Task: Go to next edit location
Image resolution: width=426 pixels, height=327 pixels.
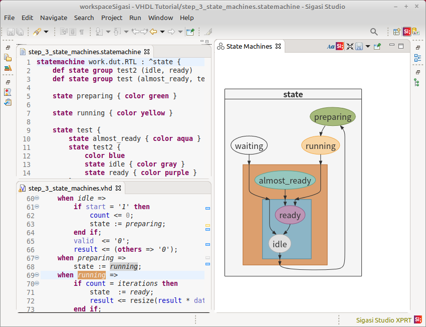Action: coord(144,32)
